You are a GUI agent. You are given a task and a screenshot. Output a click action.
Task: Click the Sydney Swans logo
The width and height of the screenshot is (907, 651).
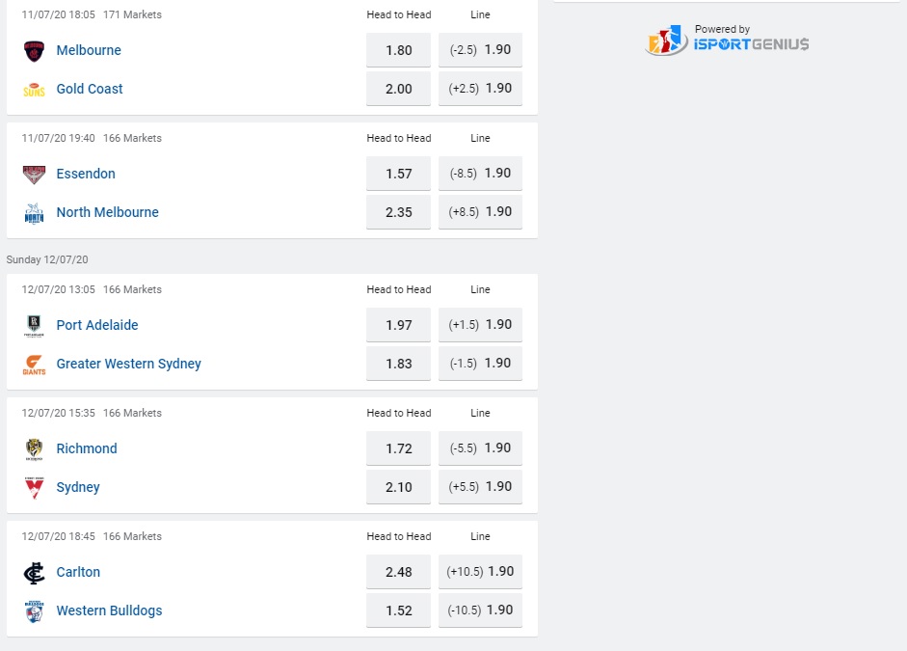34,488
